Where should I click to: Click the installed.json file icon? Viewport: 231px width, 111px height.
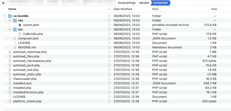point(10,83)
